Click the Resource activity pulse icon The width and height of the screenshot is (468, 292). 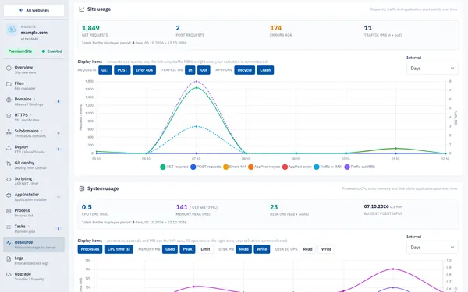tap(9, 243)
